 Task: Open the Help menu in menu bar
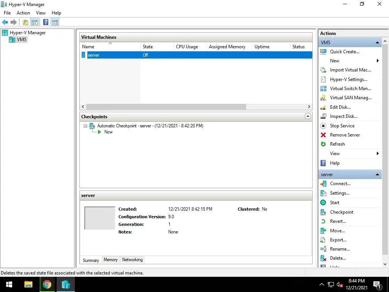coord(56,13)
